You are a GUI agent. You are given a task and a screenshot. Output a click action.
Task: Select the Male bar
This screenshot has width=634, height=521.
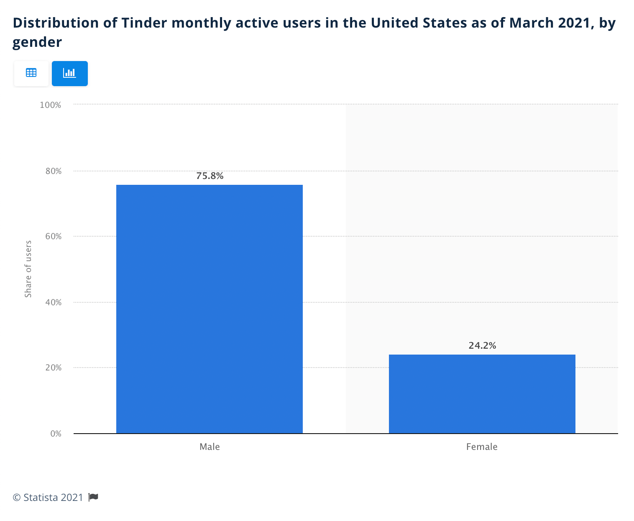[209, 309]
